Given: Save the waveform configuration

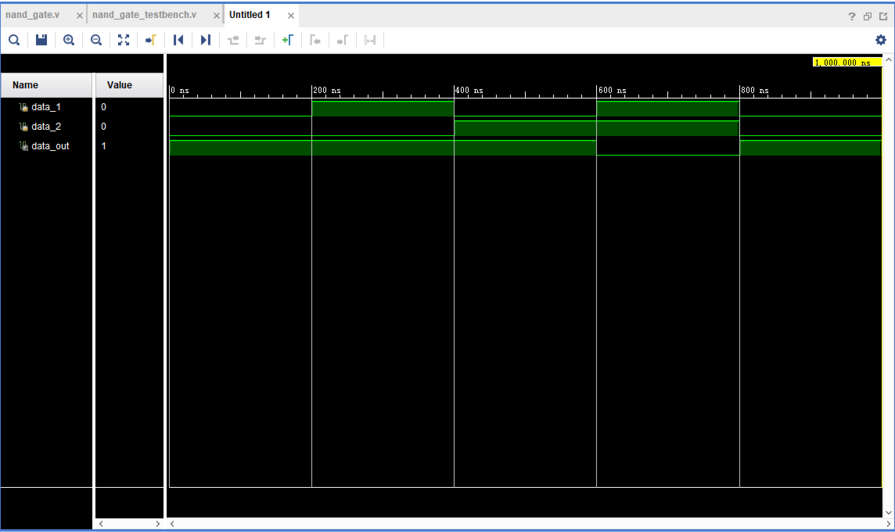Looking at the screenshot, I should click(41, 40).
